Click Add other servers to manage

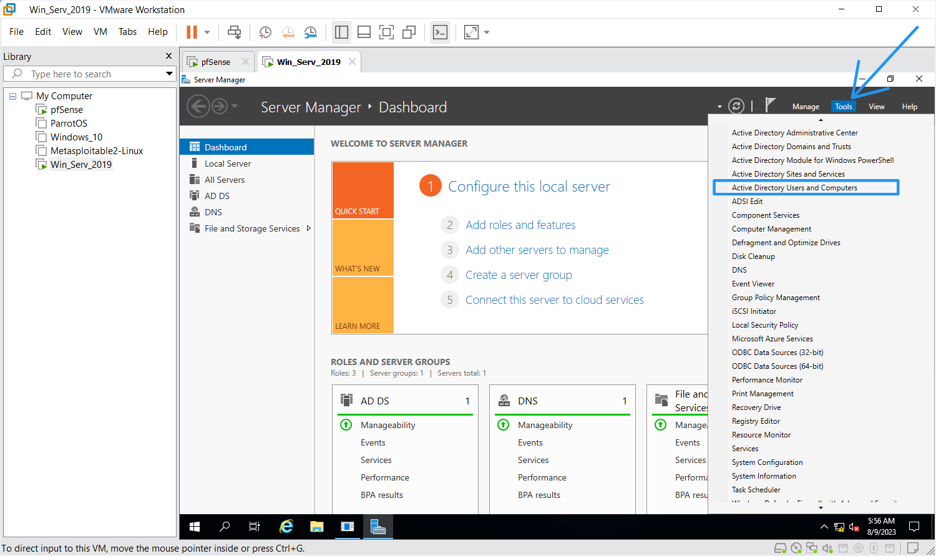(x=537, y=250)
